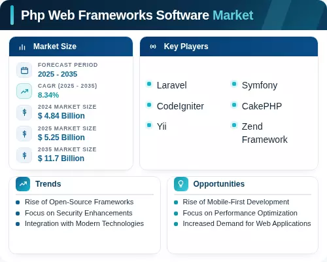Click the Key Players header
This screenshot has height=262, width=327.
[x=229, y=47]
